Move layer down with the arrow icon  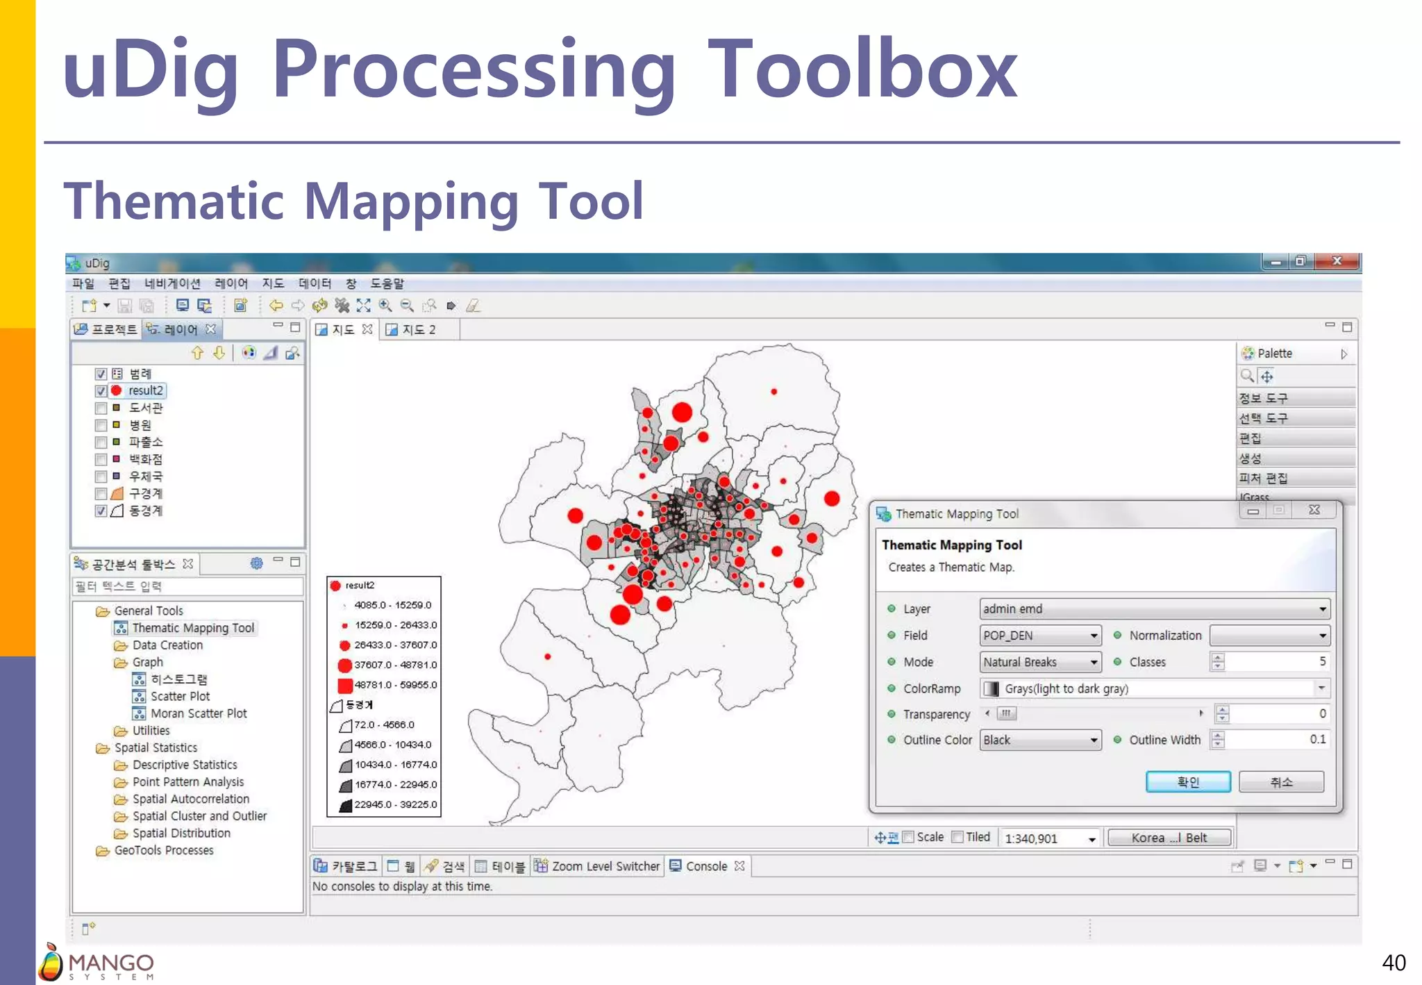tap(219, 353)
